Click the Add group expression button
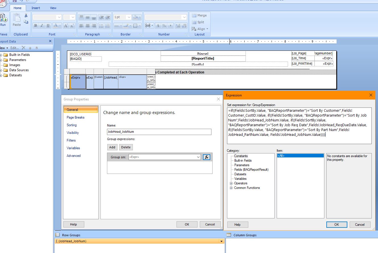The width and height of the screenshot is (378, 253). point(112,147)
